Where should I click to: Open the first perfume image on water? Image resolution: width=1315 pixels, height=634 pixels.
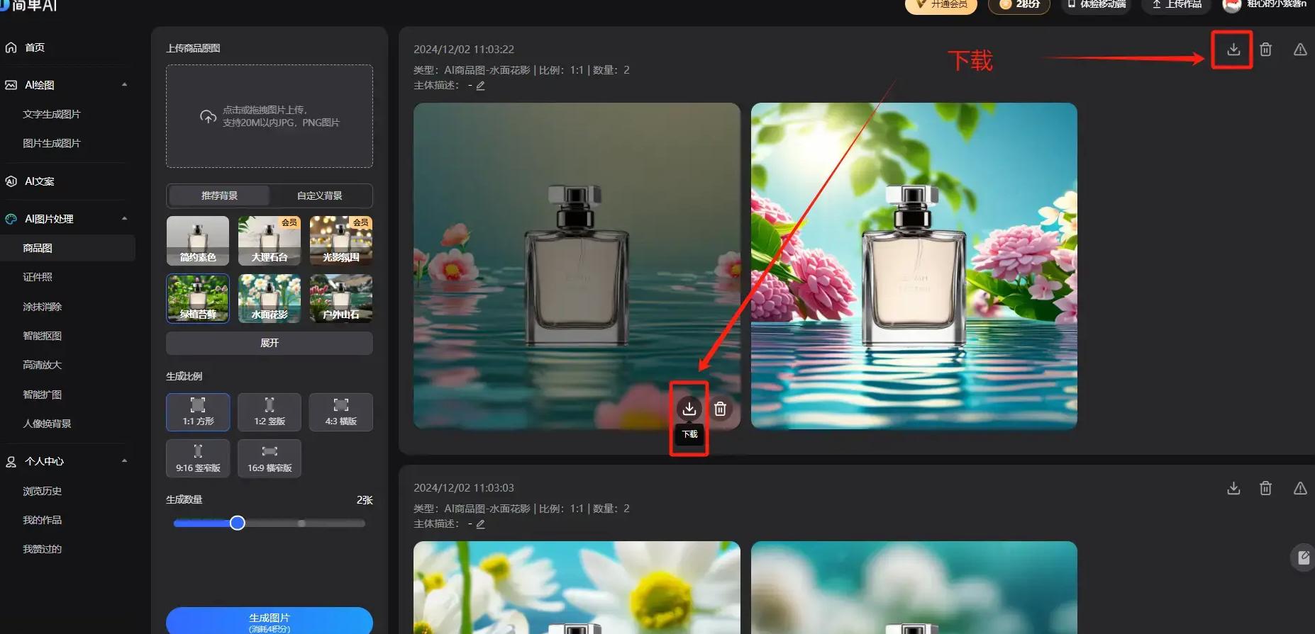click(x=577, y=266)
